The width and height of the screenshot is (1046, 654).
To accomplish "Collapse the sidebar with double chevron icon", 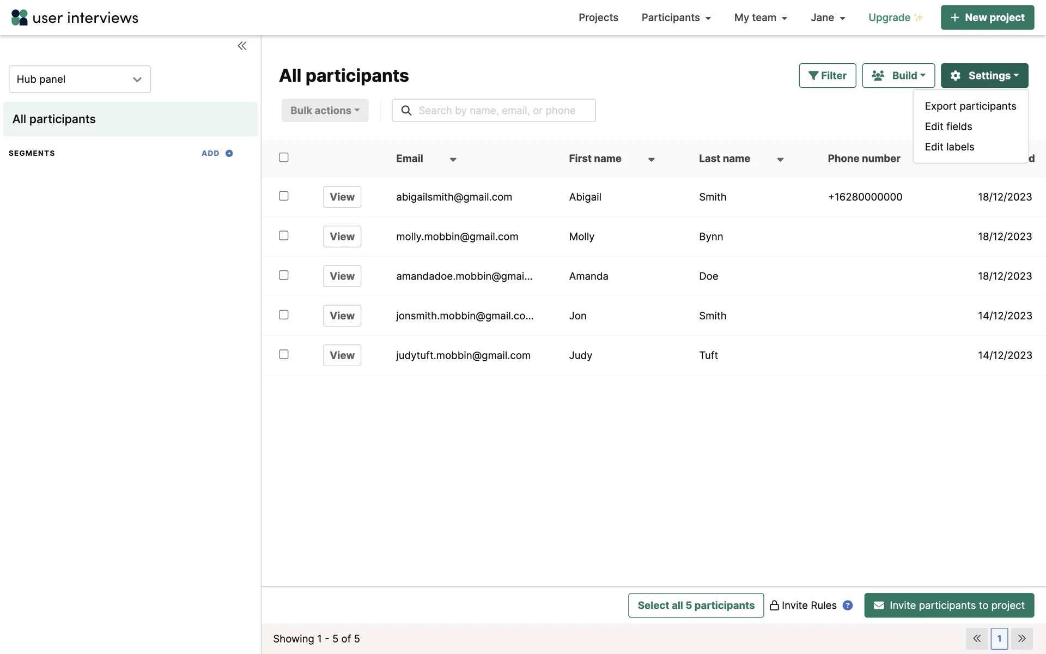I will (242, 46).
